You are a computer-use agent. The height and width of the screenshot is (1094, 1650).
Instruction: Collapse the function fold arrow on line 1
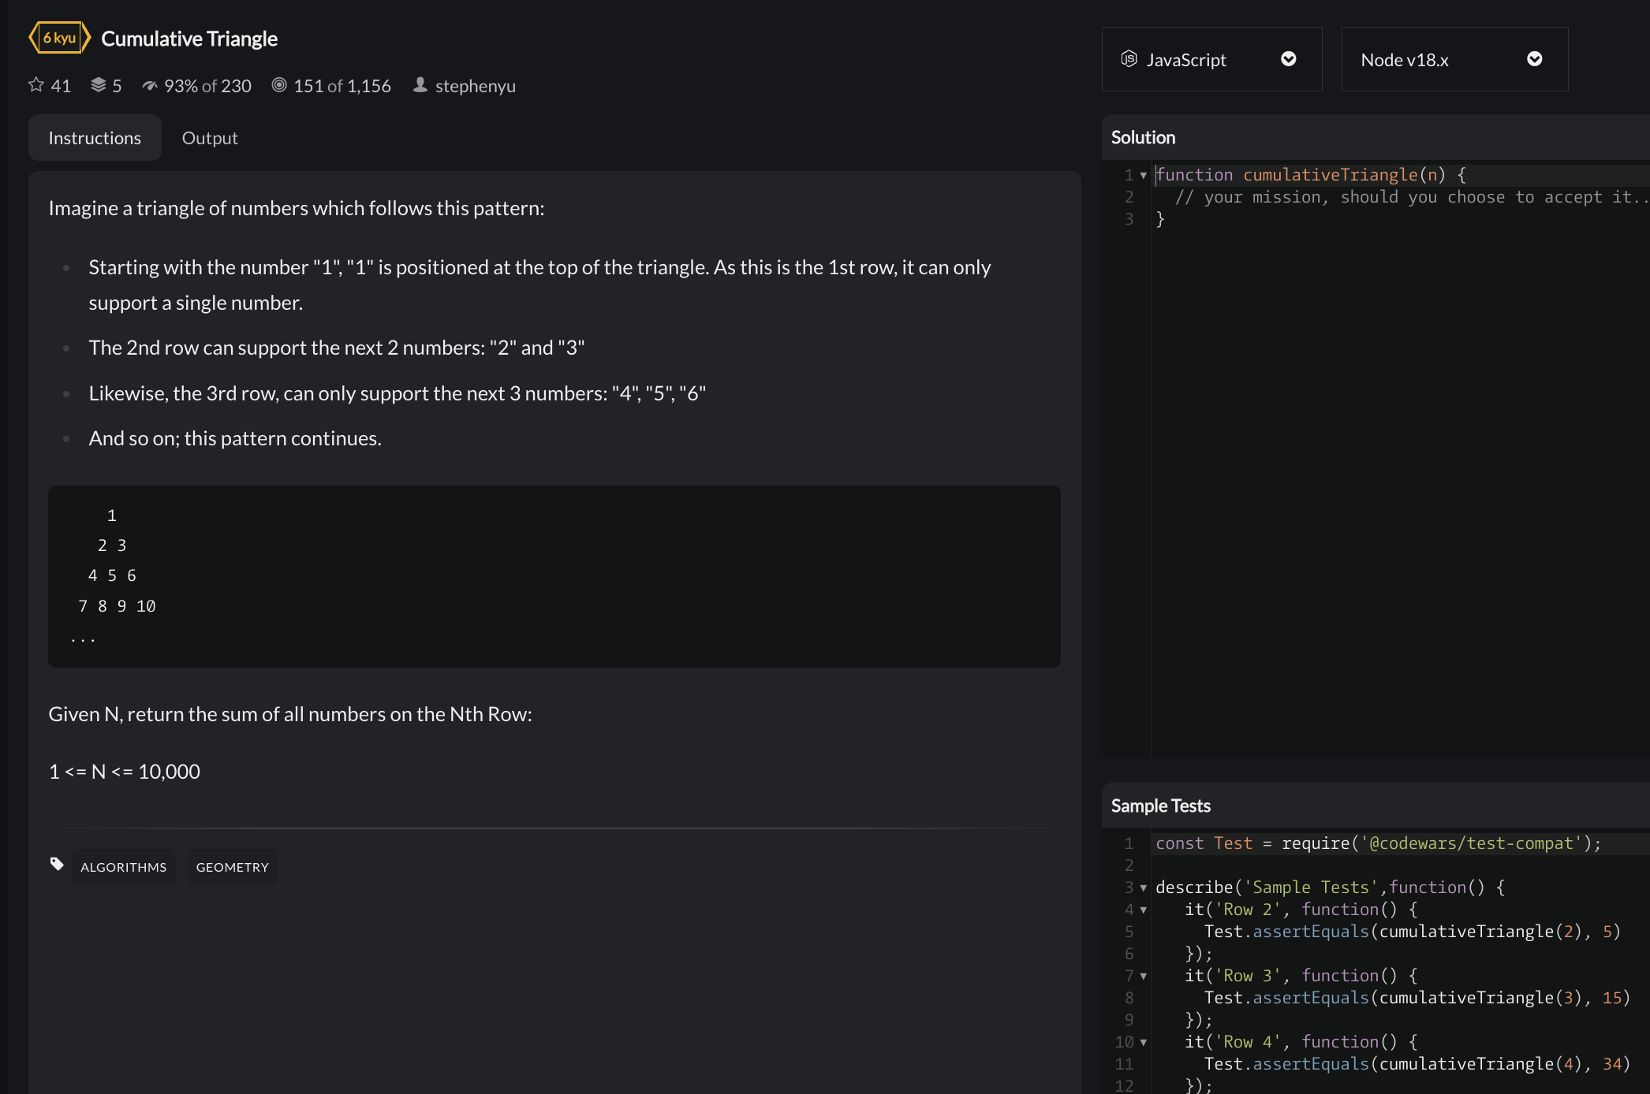pos(1144,175)
